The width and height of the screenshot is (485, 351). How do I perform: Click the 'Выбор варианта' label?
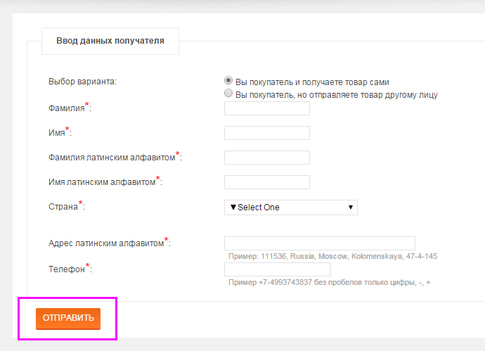(82, 82)
